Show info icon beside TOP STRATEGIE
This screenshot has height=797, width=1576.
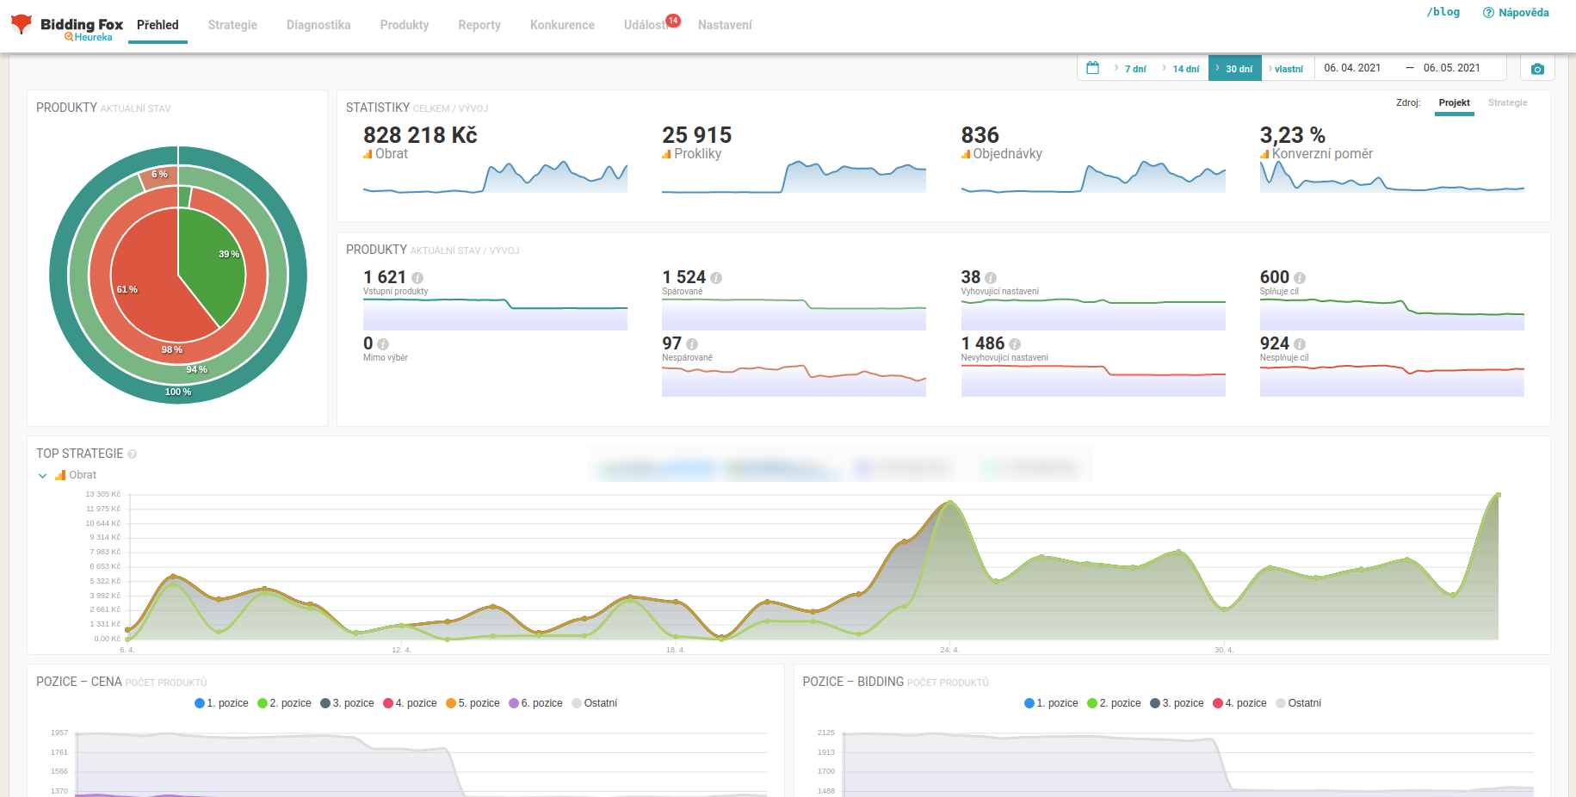133,454
